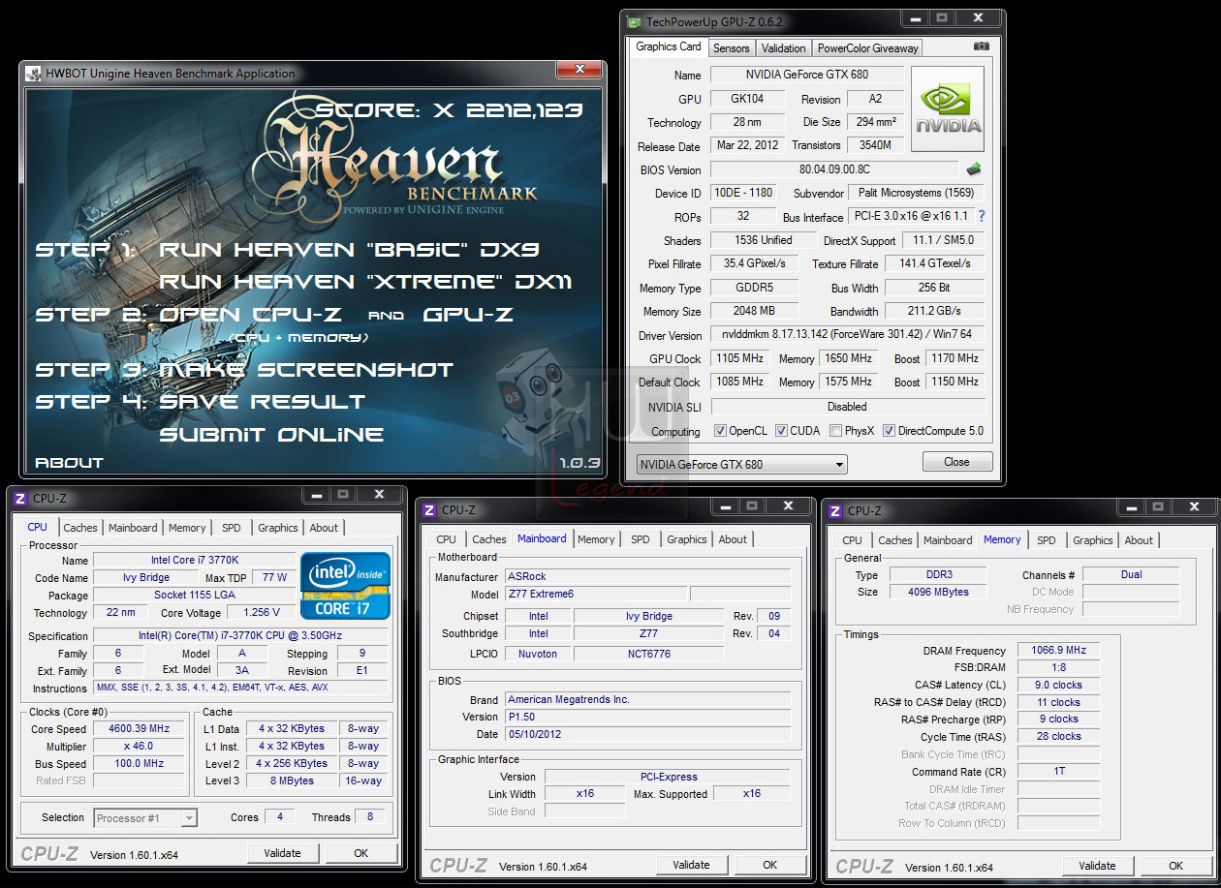
Task: Open Graphics tab in the CPU-Z CPU-tab window
Action: pyautogui.click(x=278, y=528)
